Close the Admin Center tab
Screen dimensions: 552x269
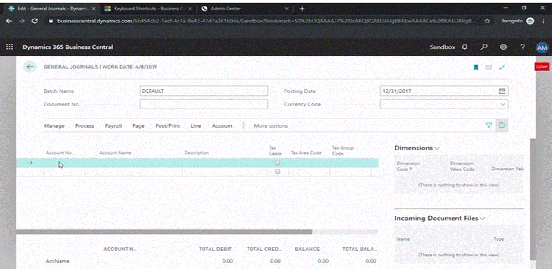point(287,9)
